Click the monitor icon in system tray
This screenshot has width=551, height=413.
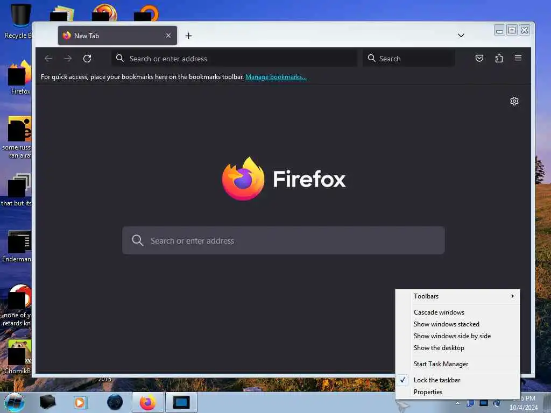(484, 403)
